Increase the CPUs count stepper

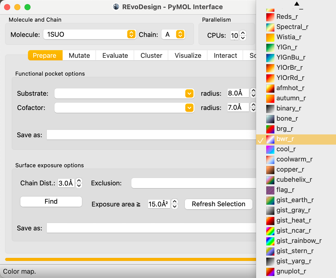243,33
